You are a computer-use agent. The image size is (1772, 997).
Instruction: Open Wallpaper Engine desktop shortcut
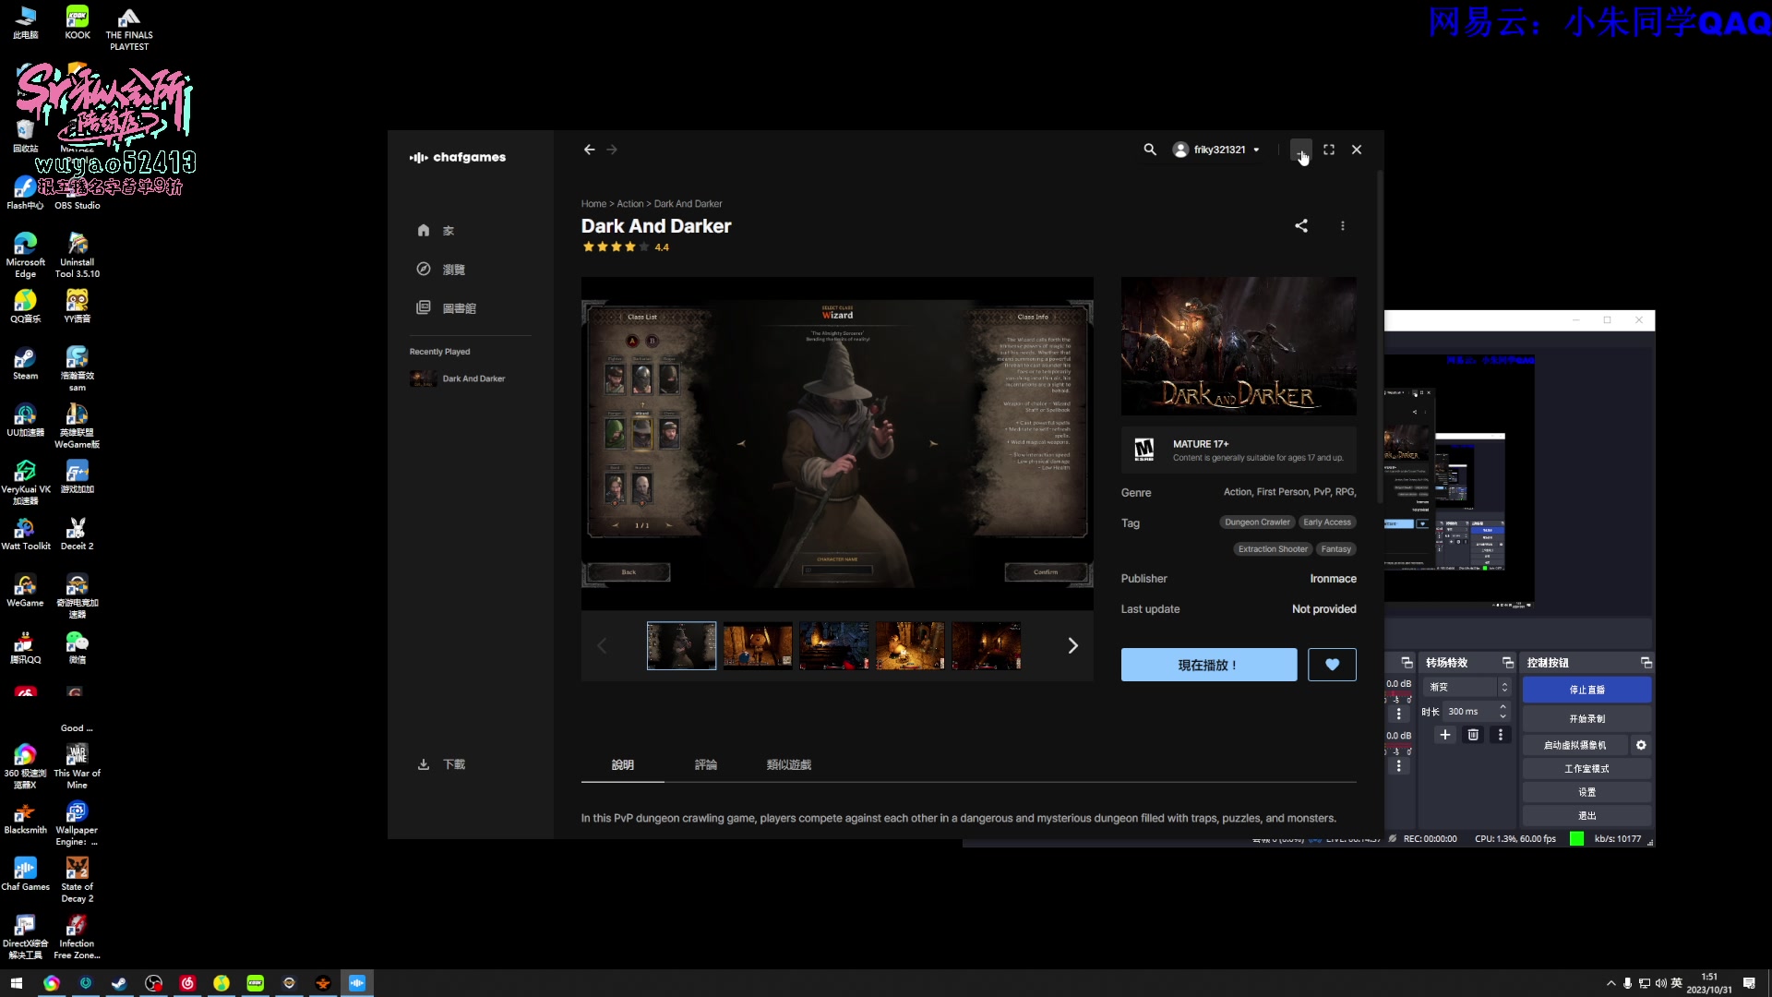77,823
